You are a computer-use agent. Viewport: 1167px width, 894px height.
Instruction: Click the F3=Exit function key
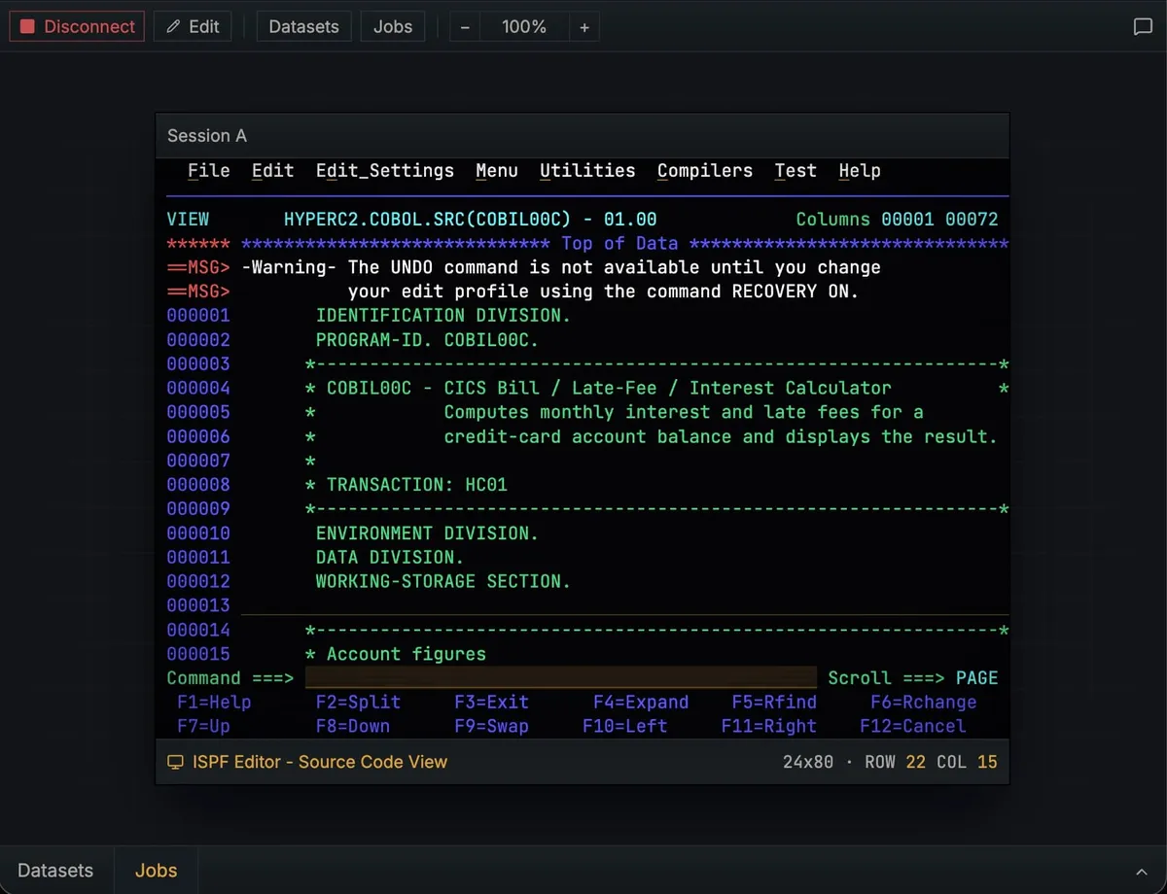pos(492,703)
